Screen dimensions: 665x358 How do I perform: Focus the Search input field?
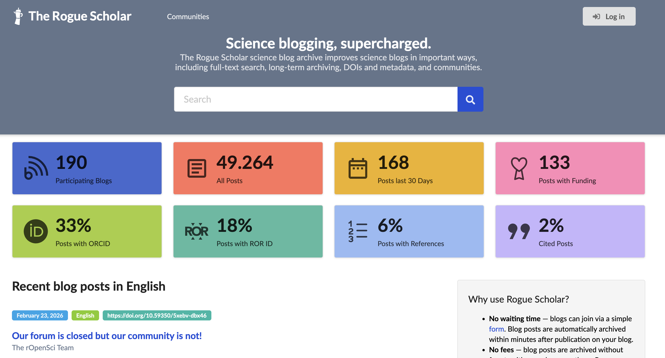[316, 99]
